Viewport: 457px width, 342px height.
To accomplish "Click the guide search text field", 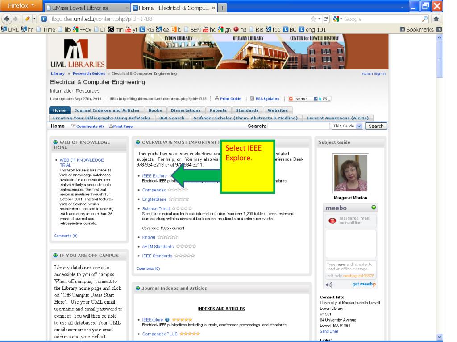I will tap(299, 126).
